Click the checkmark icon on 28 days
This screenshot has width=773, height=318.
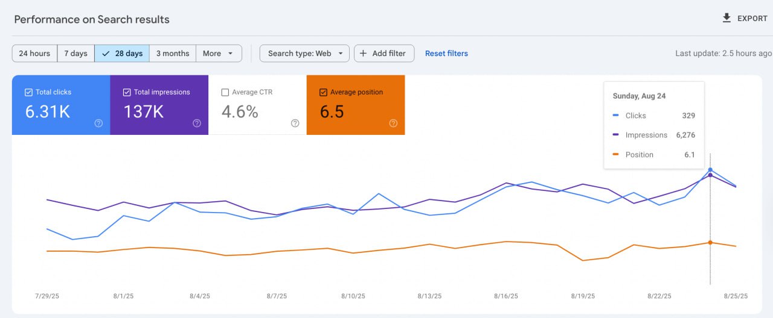click(x=106, y=54)
